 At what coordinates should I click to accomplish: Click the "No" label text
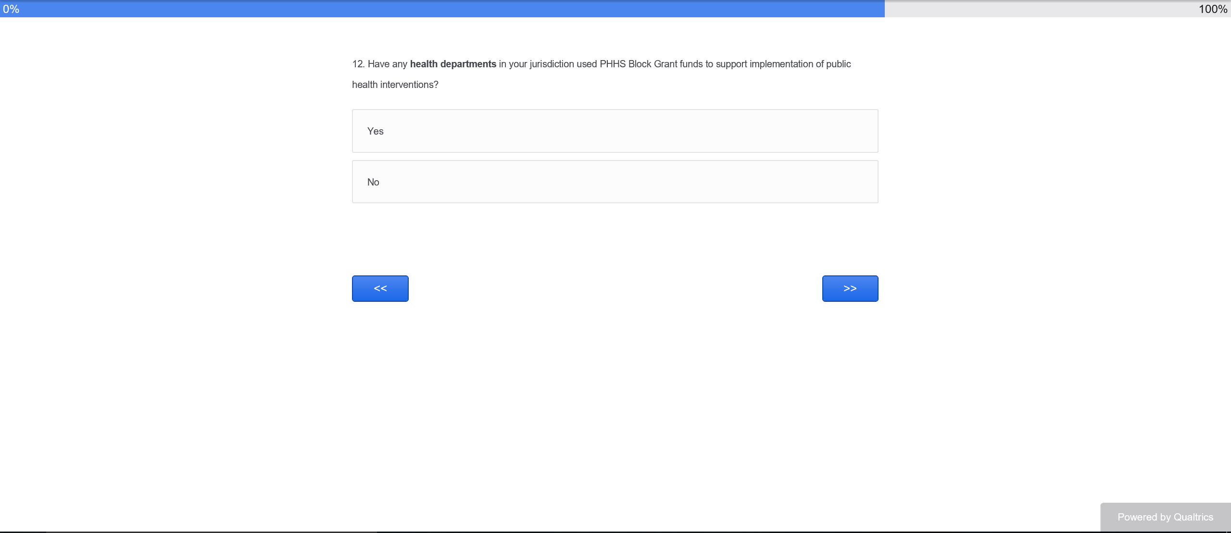click(x=373, y=182)
